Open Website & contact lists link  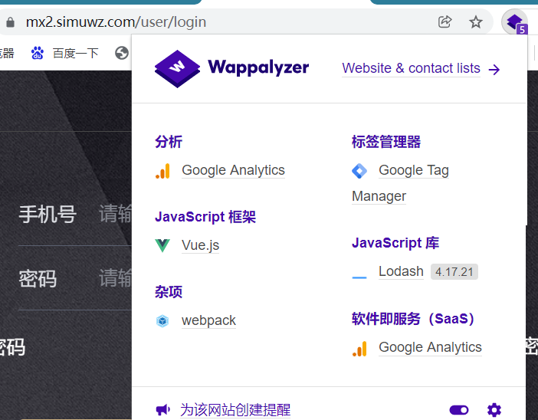(x=411, y=68)
